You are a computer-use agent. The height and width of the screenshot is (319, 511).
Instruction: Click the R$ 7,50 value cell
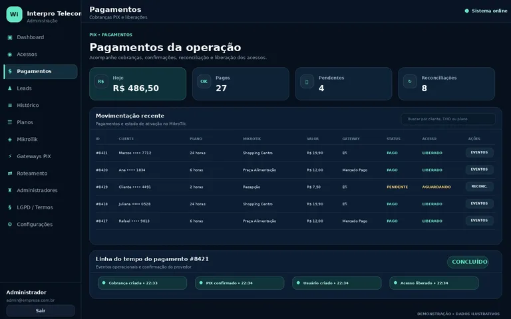pyautogui.click(x=313, y=187)
